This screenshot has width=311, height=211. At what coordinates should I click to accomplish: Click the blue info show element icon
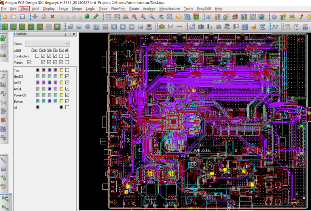click(x=274, y=17)
